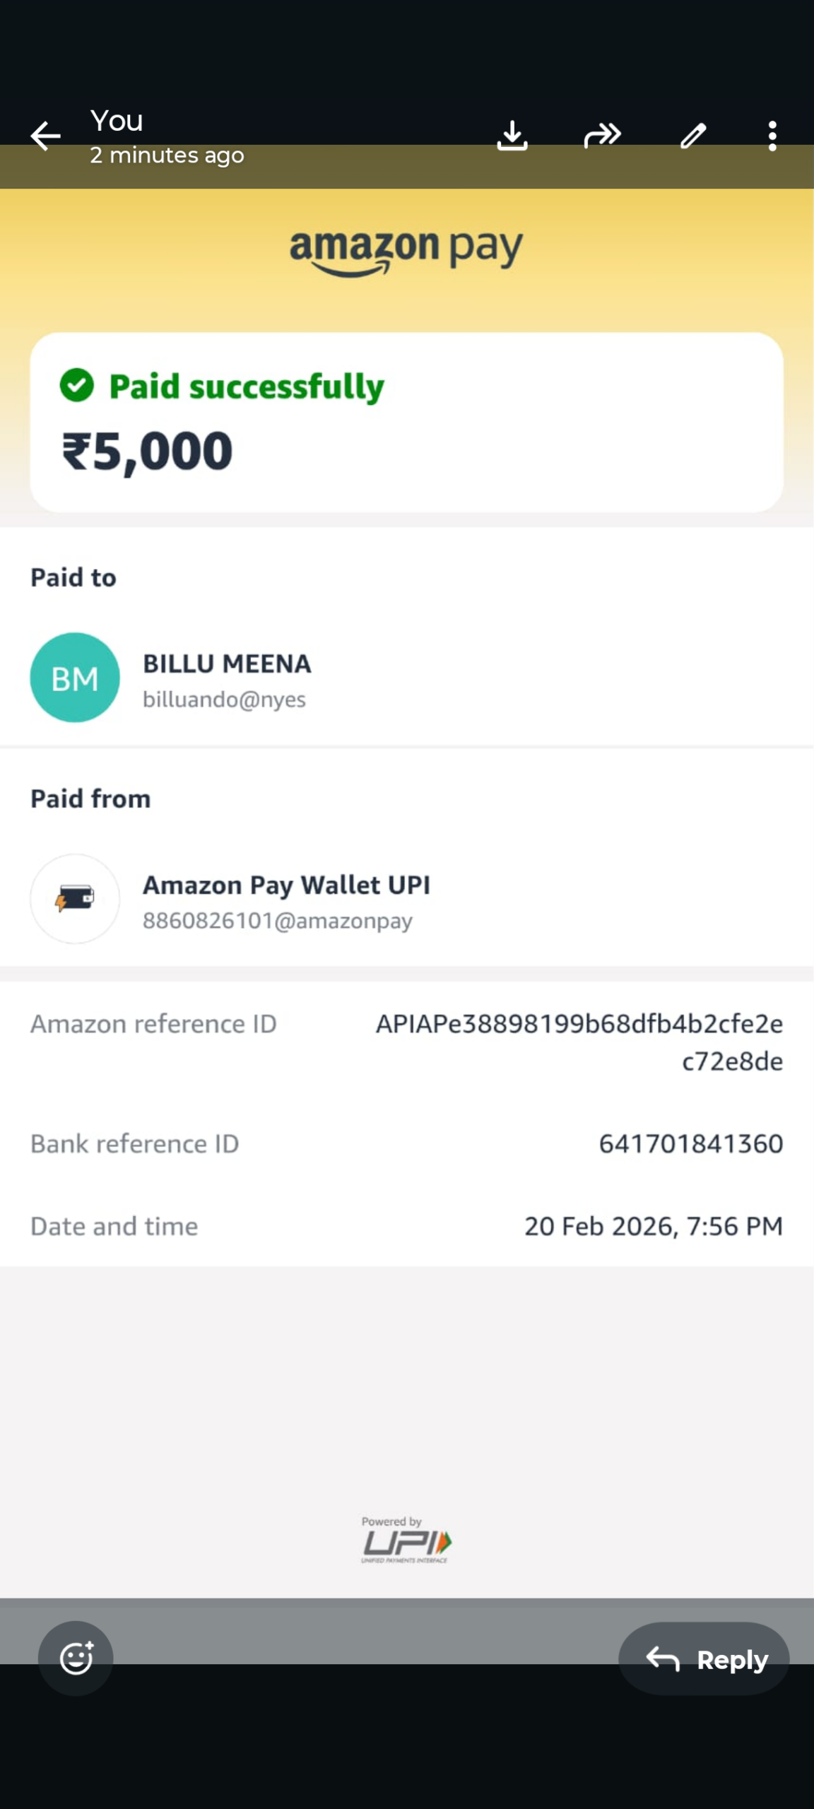Tap the Reply button

[x=704, y=1658]
